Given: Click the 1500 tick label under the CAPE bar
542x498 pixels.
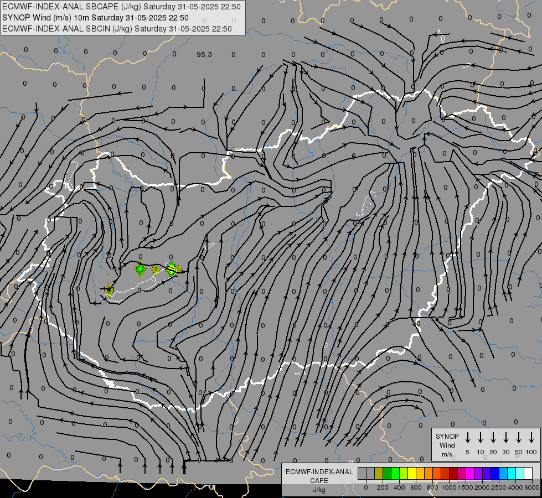Looking at the screenshot, I should click(x=466, y=487).
